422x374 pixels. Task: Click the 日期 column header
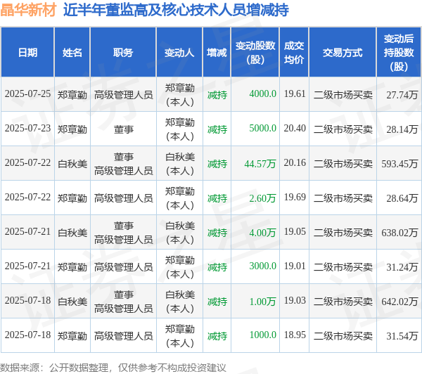(27, 53)
